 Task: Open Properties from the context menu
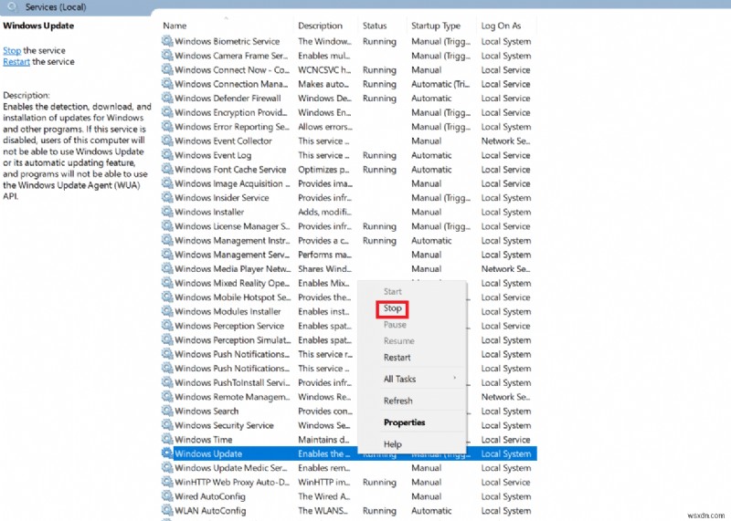point(404,422)
